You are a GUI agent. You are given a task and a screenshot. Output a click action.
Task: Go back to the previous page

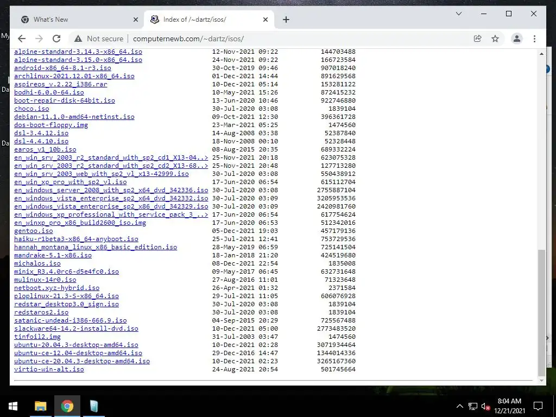pyautogui.click(x=22, y=39)
